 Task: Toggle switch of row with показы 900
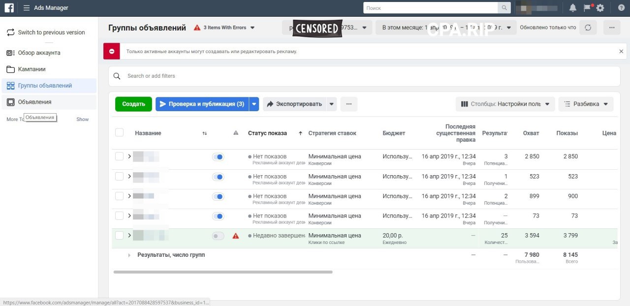[218, 196]
